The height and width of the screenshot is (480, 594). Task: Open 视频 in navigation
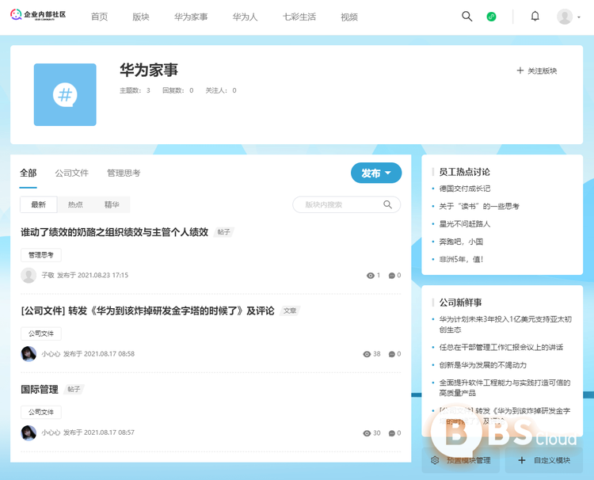point(349,17)
